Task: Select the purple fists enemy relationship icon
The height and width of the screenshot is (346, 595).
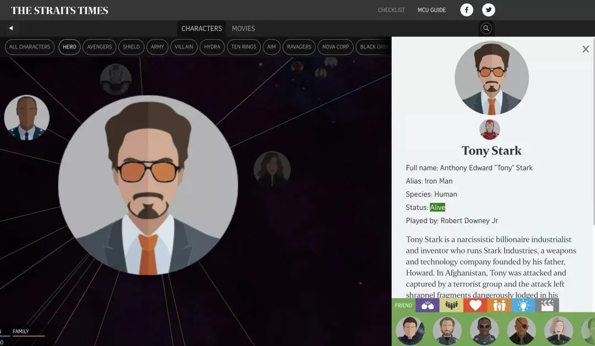Action: (428, 305)
